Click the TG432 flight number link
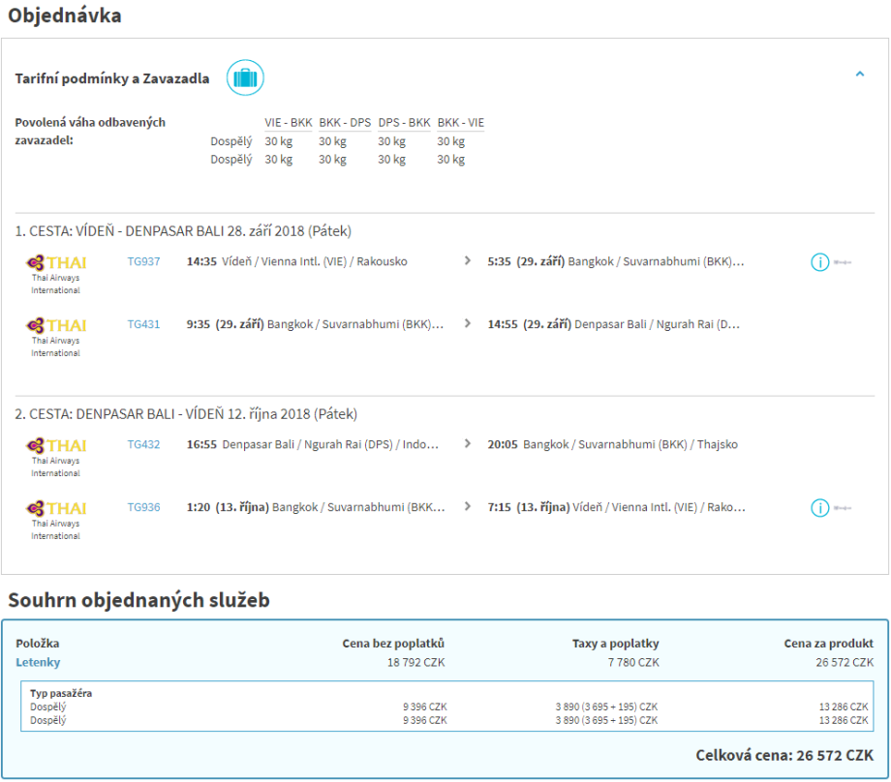The height and width of the screenshot is (782, 891). [x=143, y=444]
